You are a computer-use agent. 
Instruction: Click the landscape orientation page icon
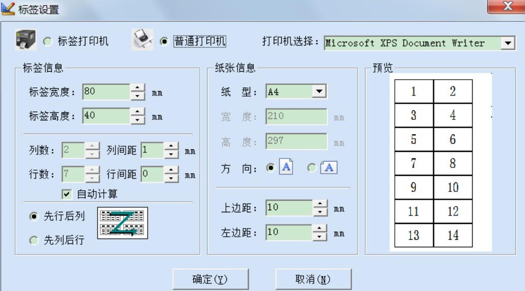(x=329, y=168)
